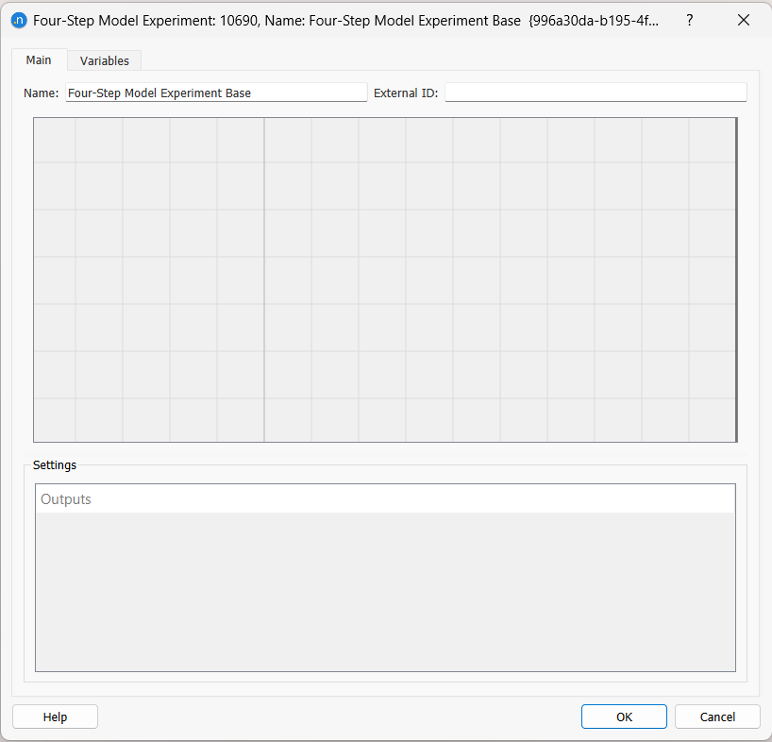The width and height of the screenshot is (772, 742).
Task: Select the Main tab
Action: (39, 59)
